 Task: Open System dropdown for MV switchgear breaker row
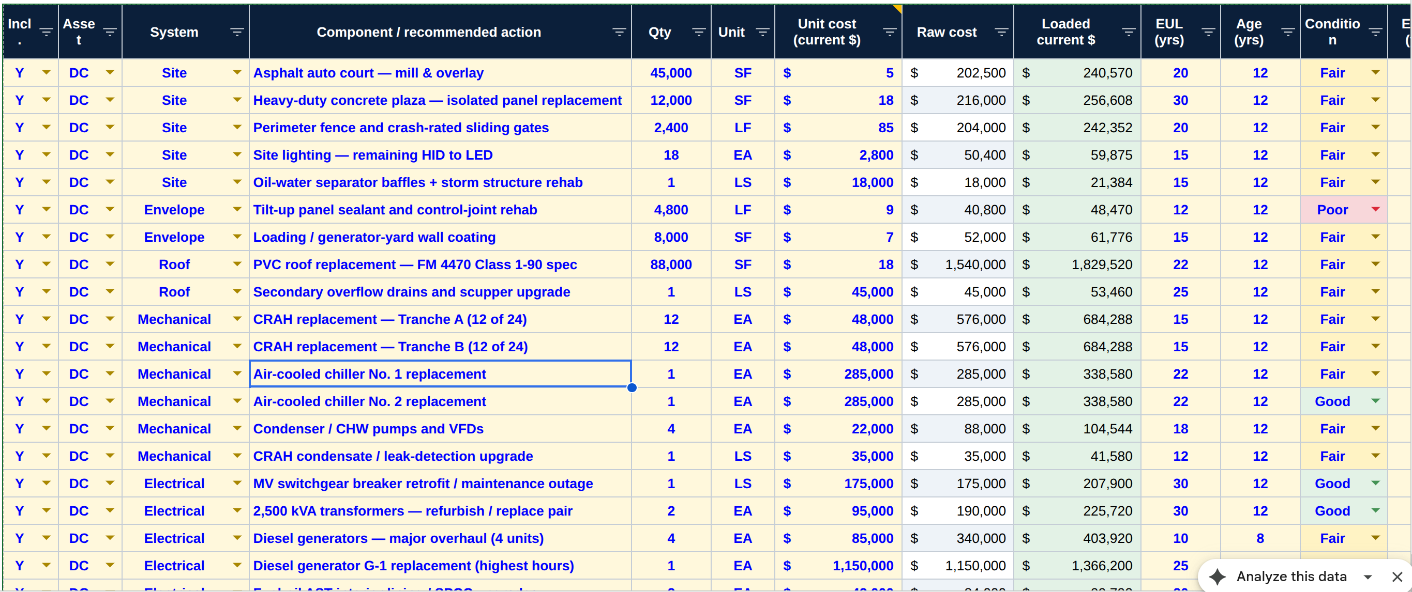tap(237, 483)
